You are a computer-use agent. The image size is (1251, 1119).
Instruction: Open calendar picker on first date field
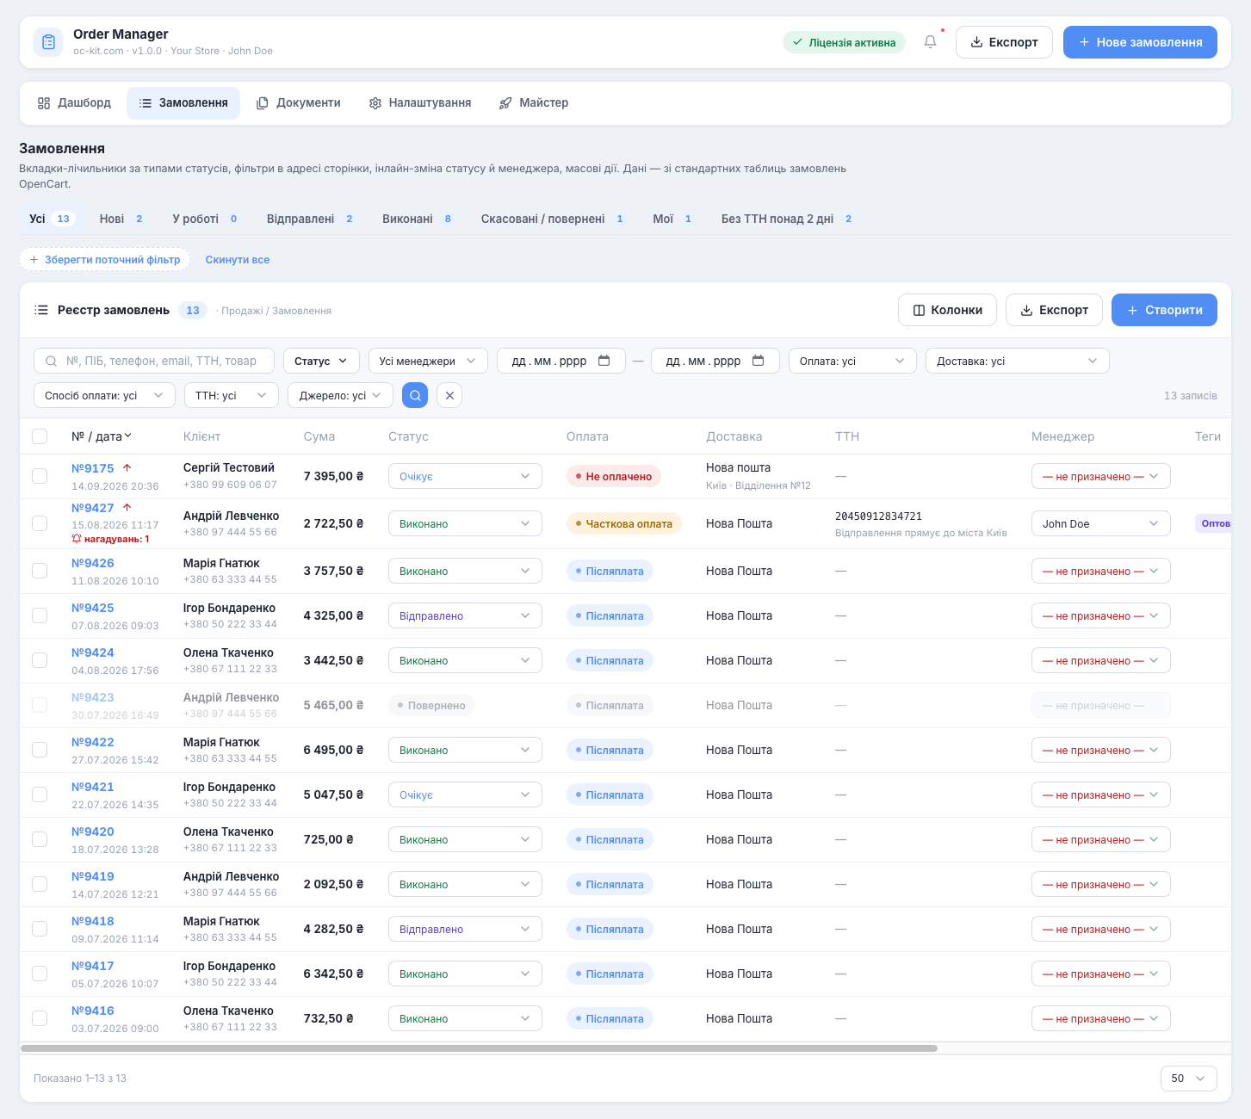(x=604, y=361)
